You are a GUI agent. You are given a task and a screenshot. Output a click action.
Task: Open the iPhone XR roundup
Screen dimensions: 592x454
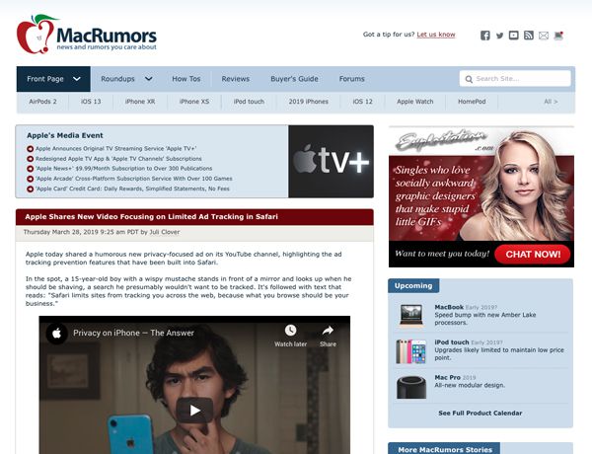(x=140, y=102)
